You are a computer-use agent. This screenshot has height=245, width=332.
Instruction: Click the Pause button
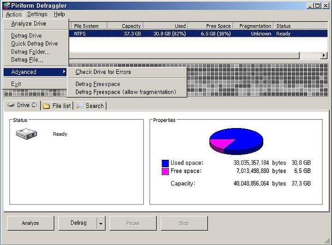133,223
